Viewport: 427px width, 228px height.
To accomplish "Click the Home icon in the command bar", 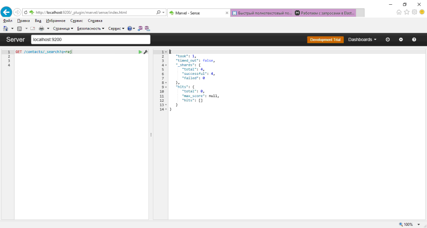I will point(6,28).
